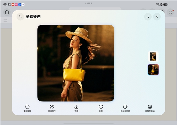The width and height of the screenshot is (177, 125).
Task: Tap the battery indicator in the status bar
Action: [165, 4]
